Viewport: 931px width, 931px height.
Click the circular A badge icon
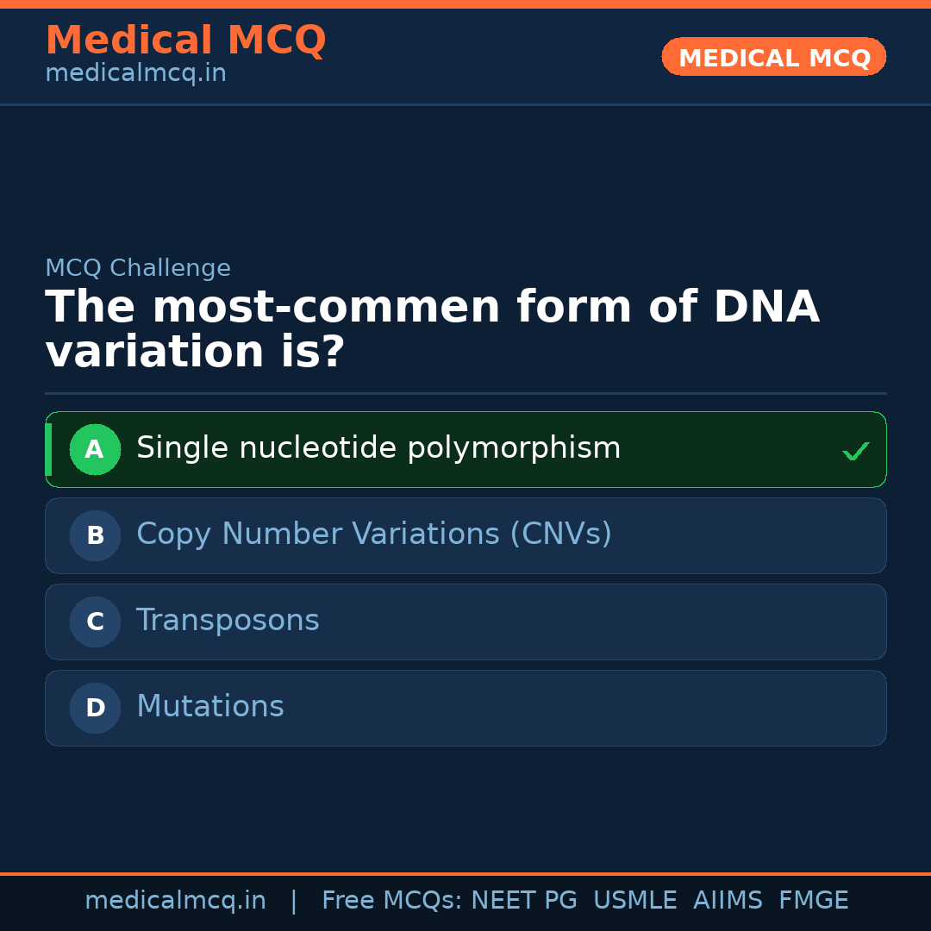[95, 449]
